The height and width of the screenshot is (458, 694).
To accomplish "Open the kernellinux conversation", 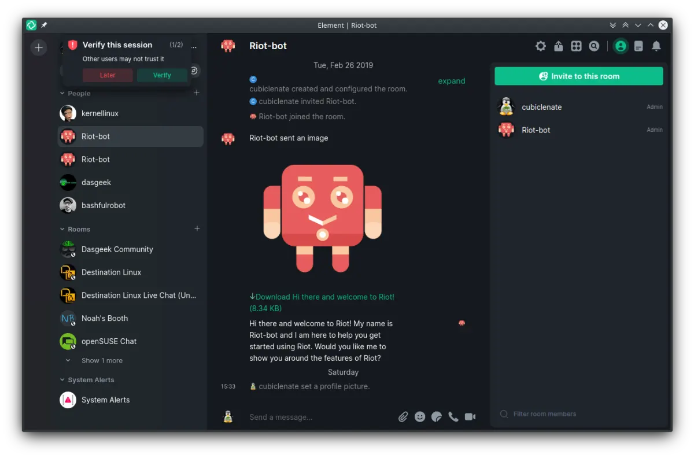I will click(100, 113).
